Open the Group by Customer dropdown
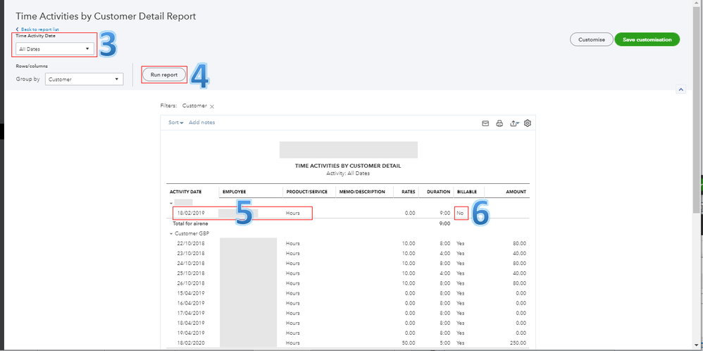The width and height of the screenshot is (703, 351). tap(85, 79)
